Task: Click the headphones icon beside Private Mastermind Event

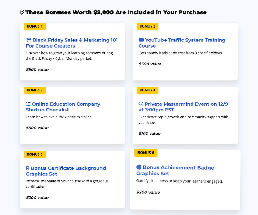Action: [141, 104]
